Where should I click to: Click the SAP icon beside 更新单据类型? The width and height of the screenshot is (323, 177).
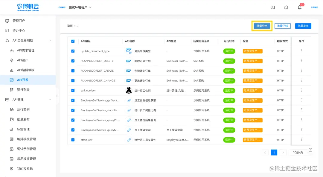[129, 51]
